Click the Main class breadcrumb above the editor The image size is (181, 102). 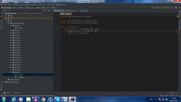62,14
